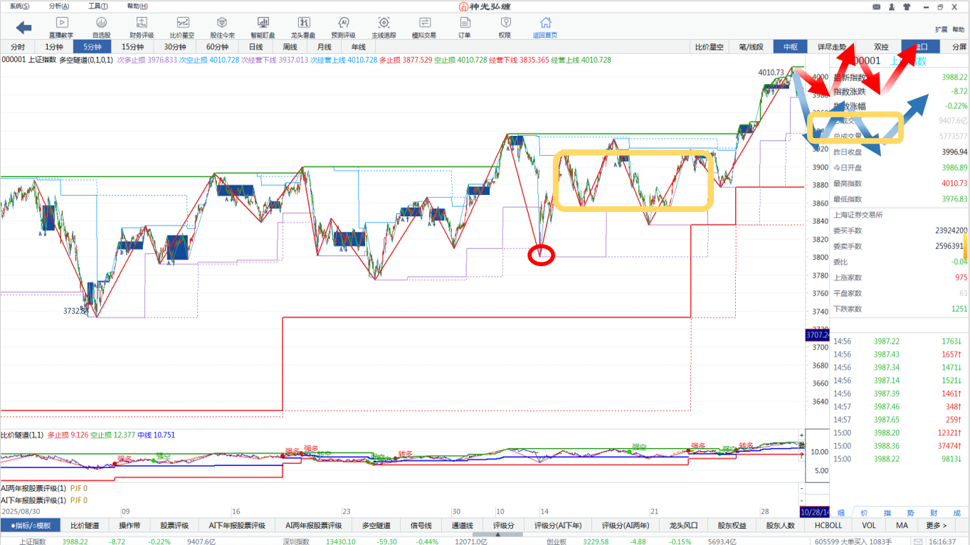Click the 财务评级 financial rating icon
The width and height of the screenshot is (970, 545).
coord(142,23)
